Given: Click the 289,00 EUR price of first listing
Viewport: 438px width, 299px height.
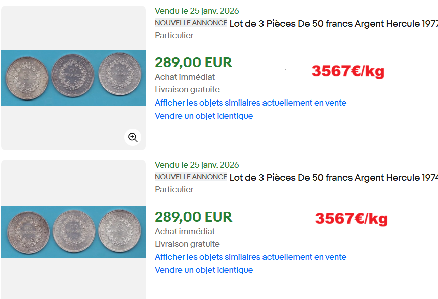Looking at the screenshot, I should pyautogui.click(x=194, y=62).
